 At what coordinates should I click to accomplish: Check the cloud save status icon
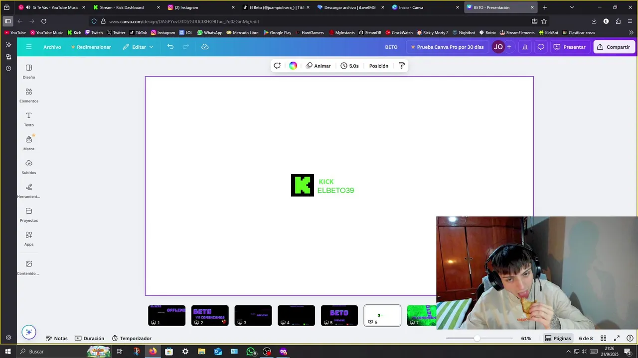[x=205, y=47]
